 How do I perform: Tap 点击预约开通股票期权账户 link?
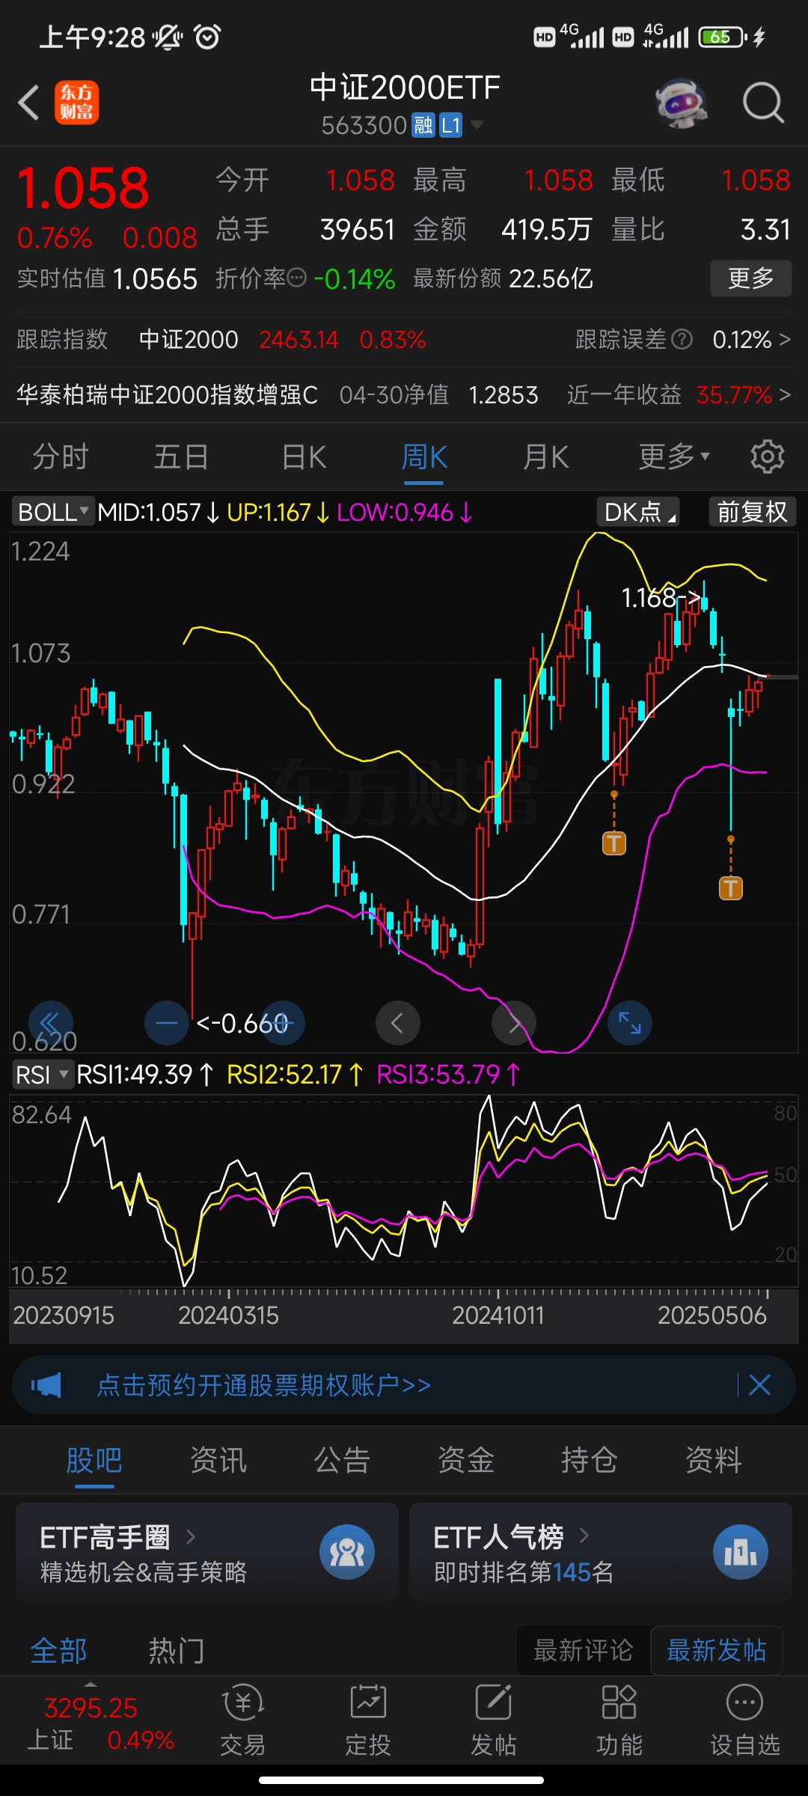coord(264,1385)
